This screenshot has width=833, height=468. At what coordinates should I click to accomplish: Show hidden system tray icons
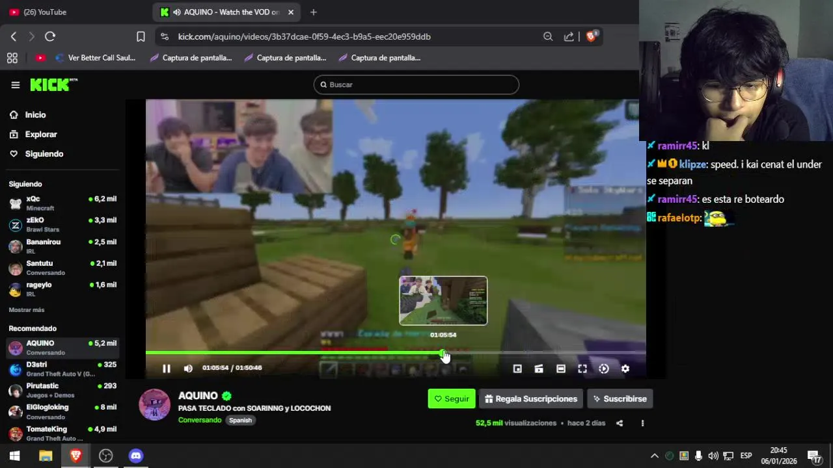tap(655, 456)
